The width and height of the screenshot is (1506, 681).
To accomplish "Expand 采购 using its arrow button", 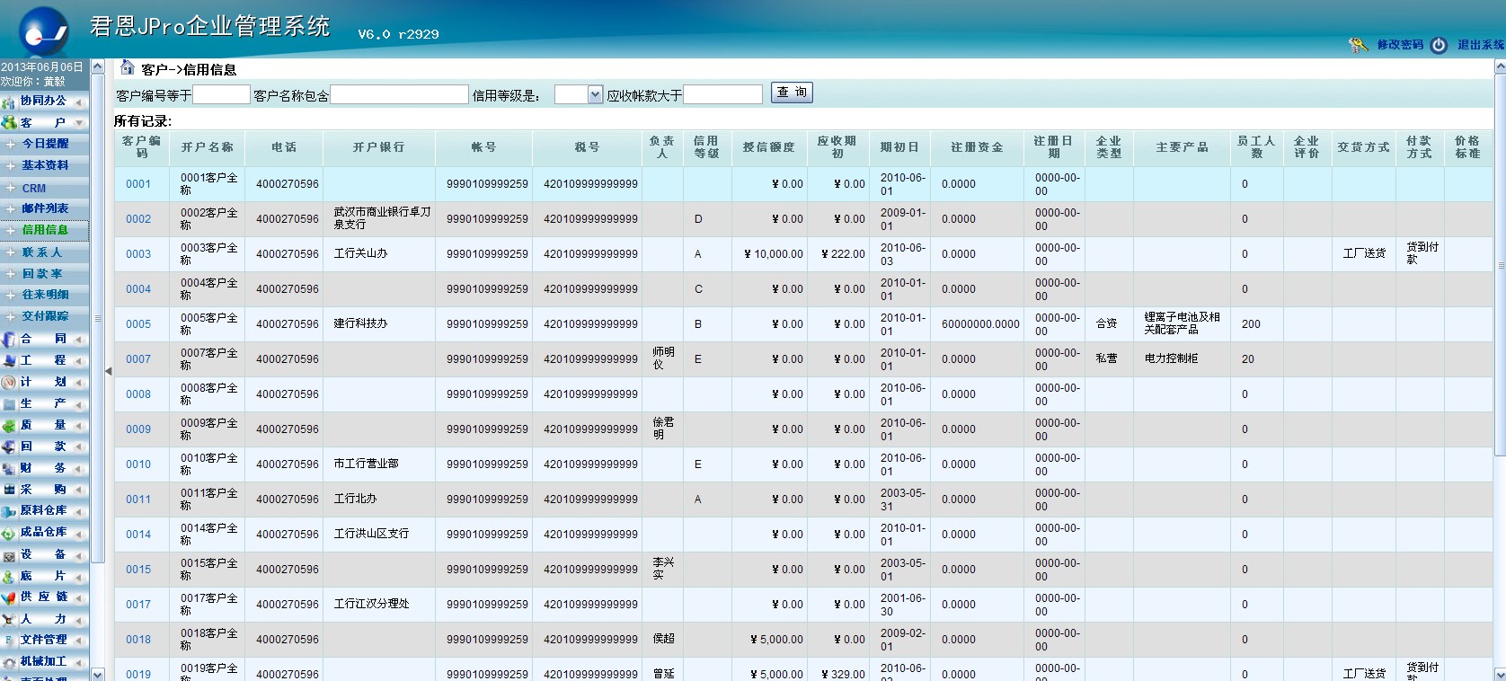I will click(x=79, y=490).
